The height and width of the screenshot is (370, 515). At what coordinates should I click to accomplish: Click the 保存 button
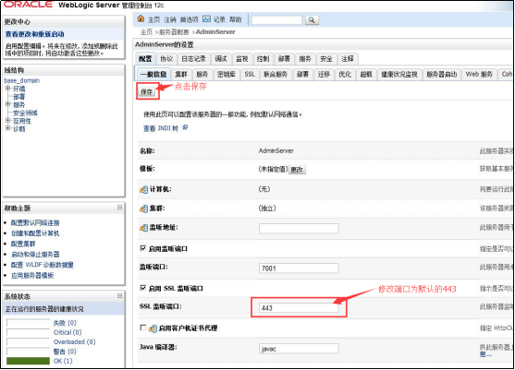[x=146, y=92]
